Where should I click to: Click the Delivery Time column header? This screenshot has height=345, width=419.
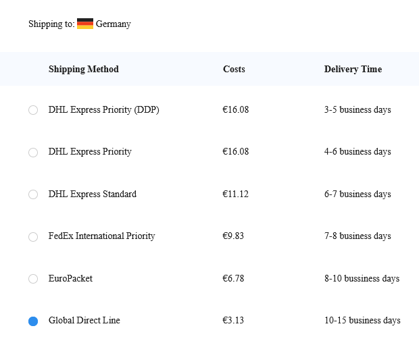click(x=353, y=69)
